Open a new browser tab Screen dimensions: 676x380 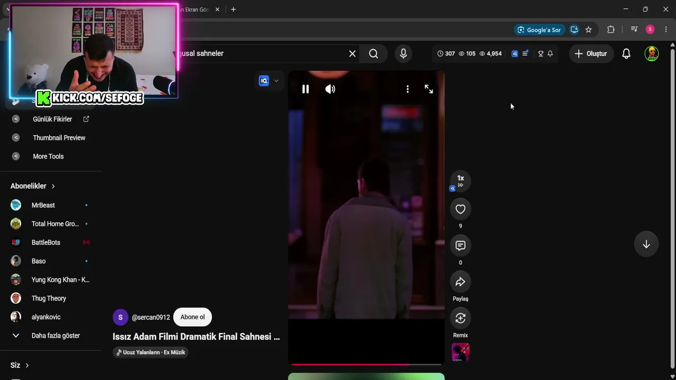(233, 9)
